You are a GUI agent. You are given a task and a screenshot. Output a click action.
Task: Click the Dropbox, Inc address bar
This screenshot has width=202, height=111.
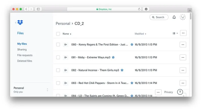coord(104,9)
